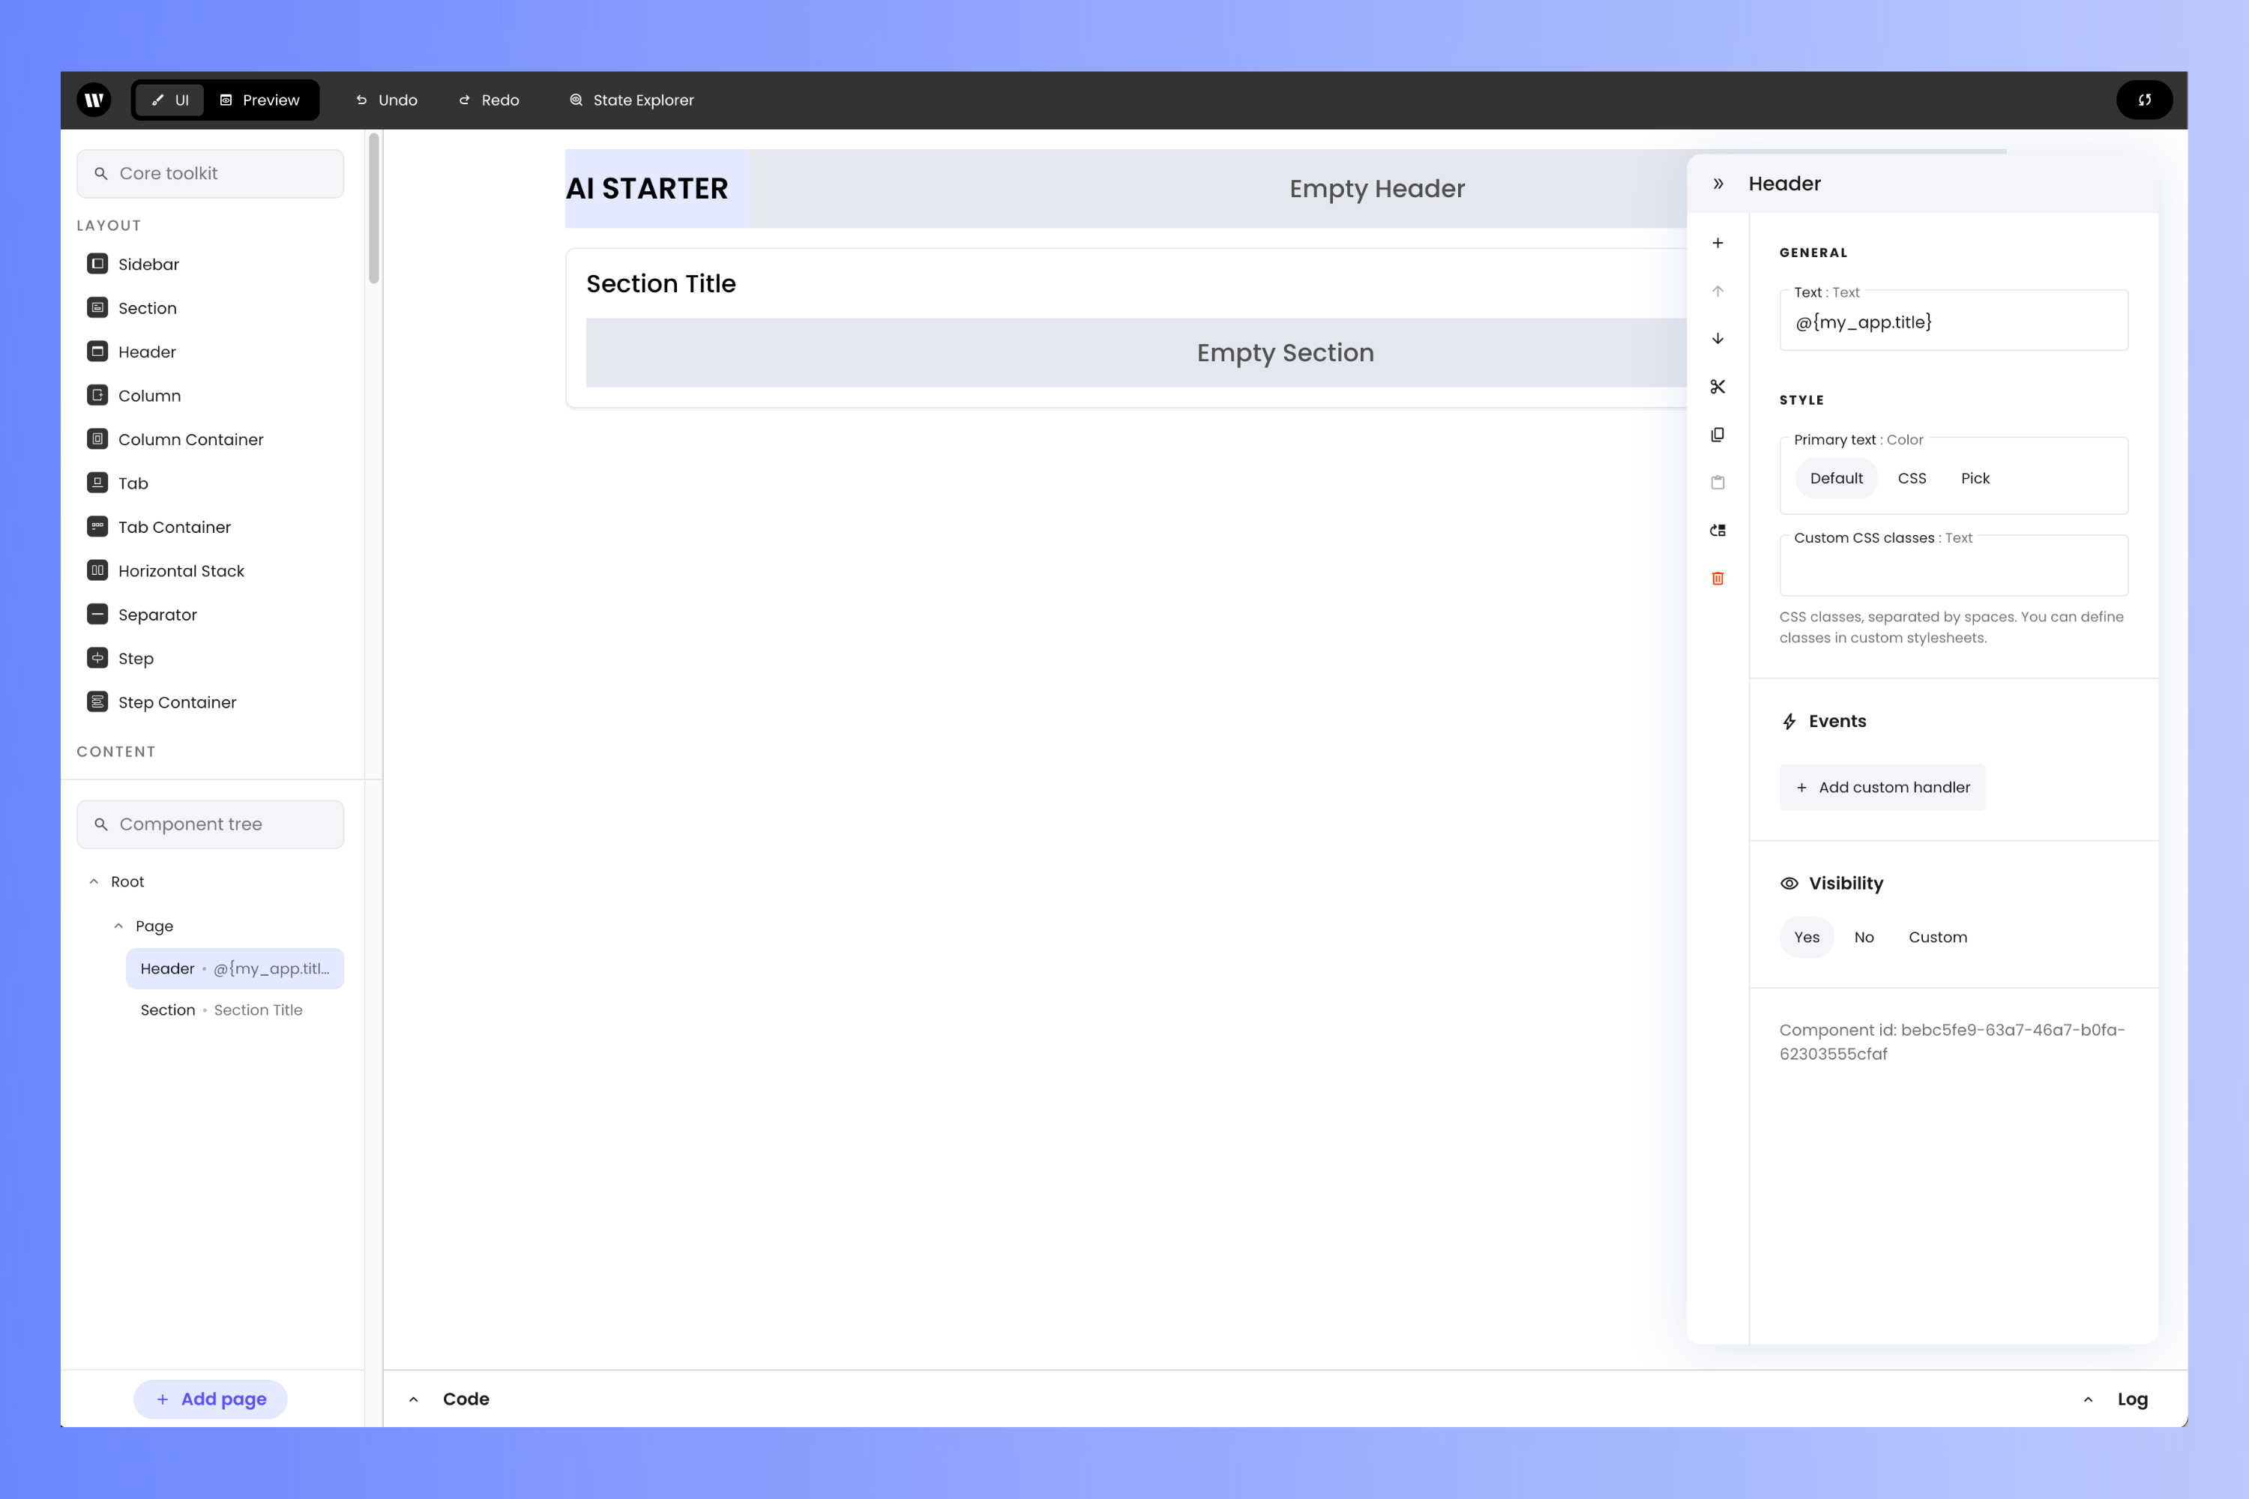Click Horizontal Stack label in toolkit

click(181, 570)
